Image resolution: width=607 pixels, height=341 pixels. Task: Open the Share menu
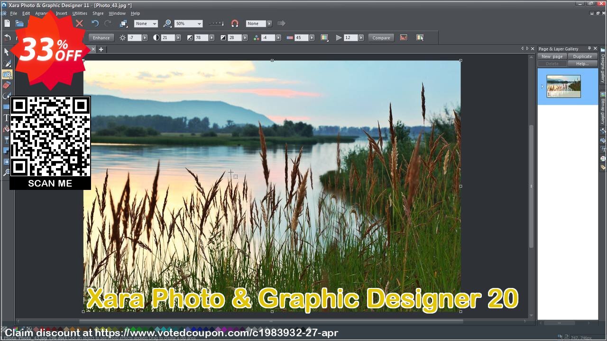pos(98,13)
